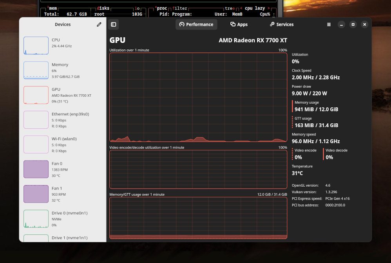Click the Devices sidebar header title
391x263 pixels.
[x=63, y=24]
